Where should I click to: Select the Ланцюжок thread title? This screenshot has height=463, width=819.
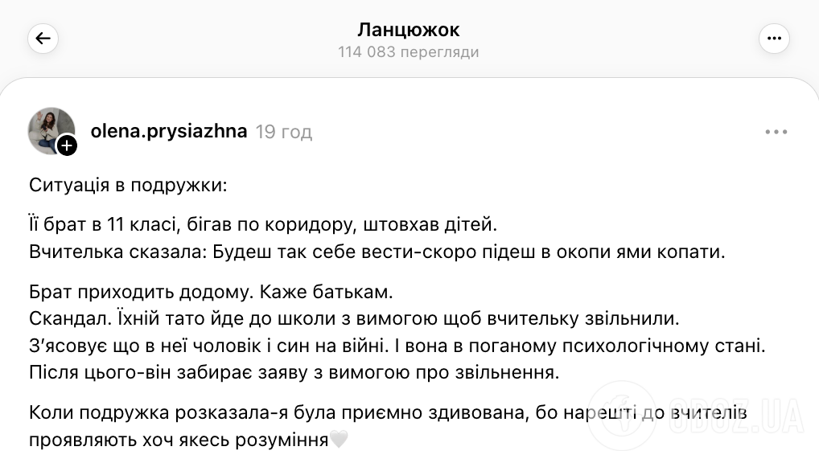click(x=409, y=30)
